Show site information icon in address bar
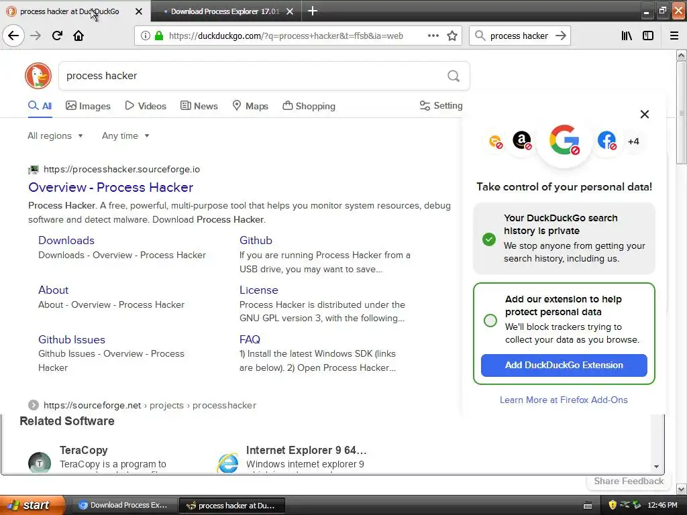This screenshot has width=687, height=515. click(146, 36)
